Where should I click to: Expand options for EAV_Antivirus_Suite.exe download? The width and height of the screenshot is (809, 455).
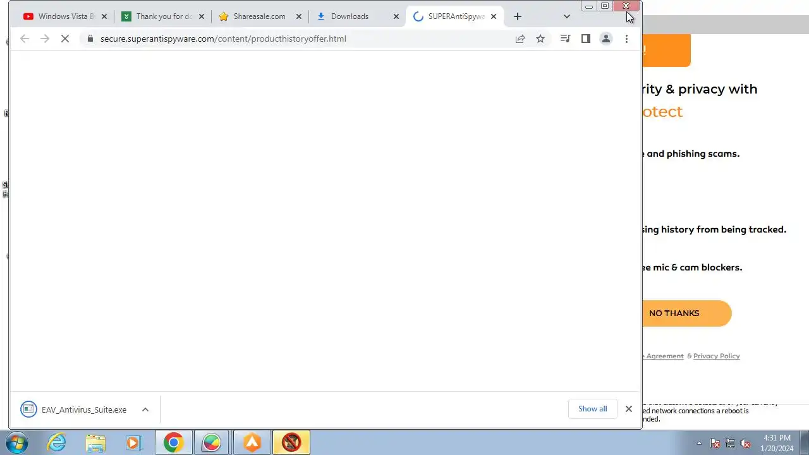pos(145,409)
